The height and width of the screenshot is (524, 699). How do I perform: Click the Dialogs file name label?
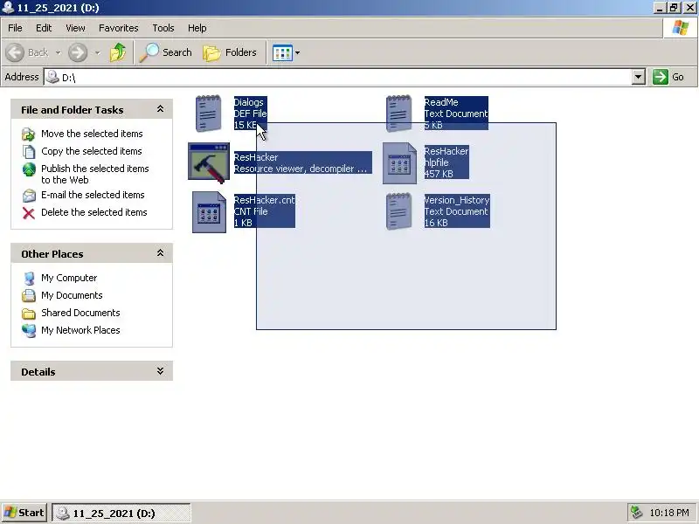point(249,102)
